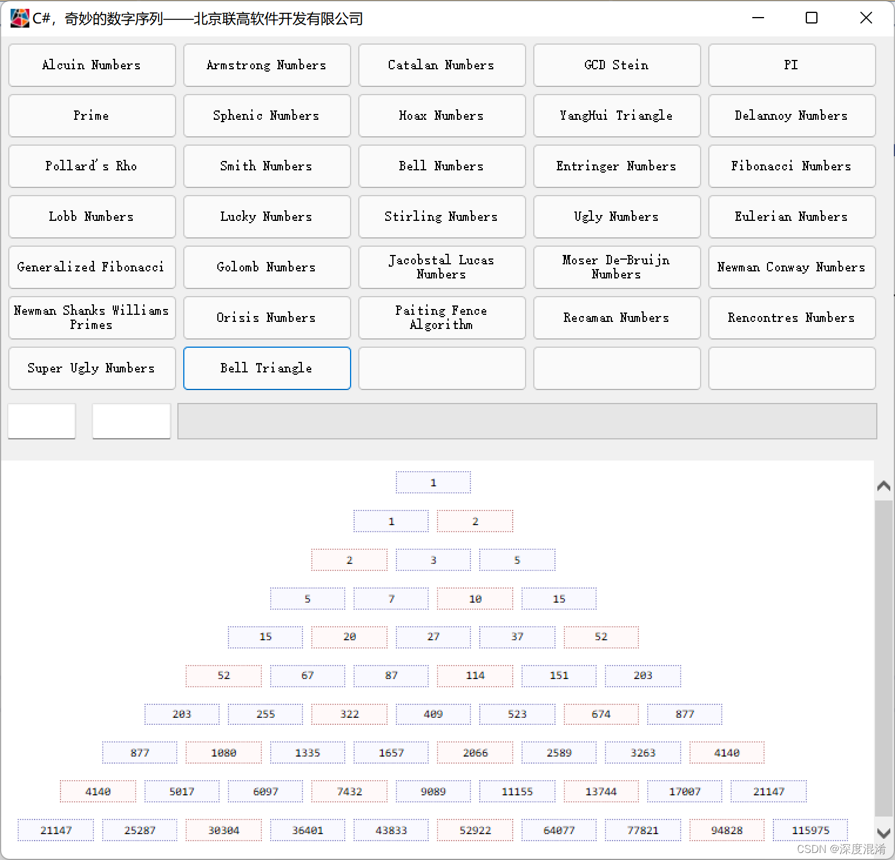Click the results vertical scrollbar thumb
Screen dimensions: 895x860
[883, 658]
